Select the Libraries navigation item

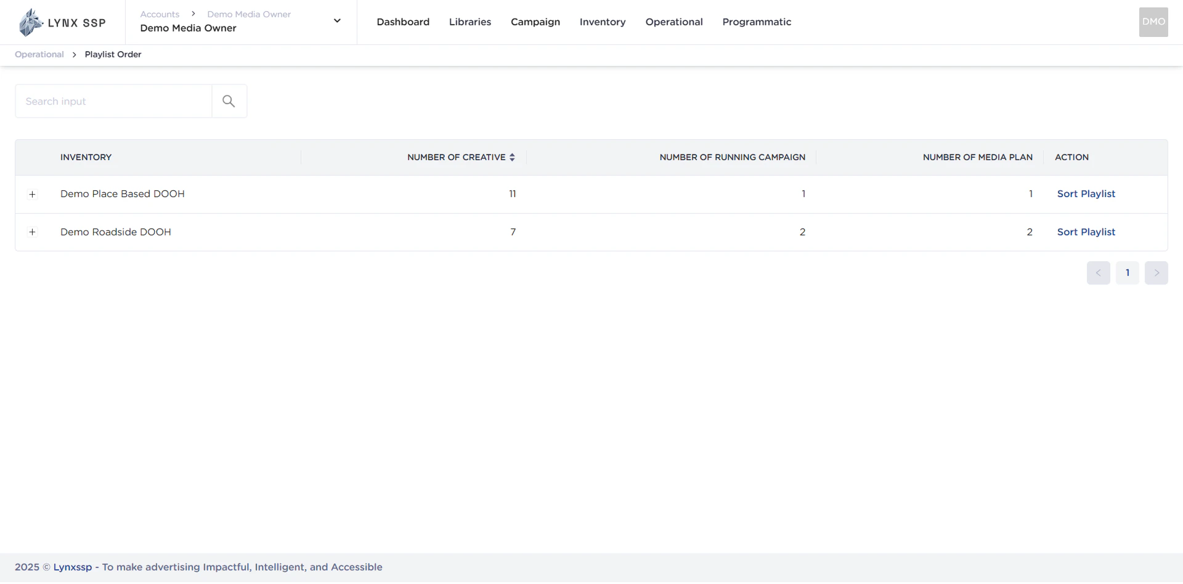coord(470,22)
